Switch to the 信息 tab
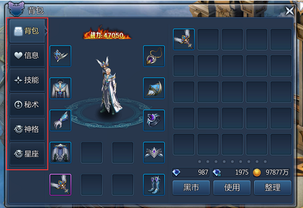 click(x=27, y=56)
